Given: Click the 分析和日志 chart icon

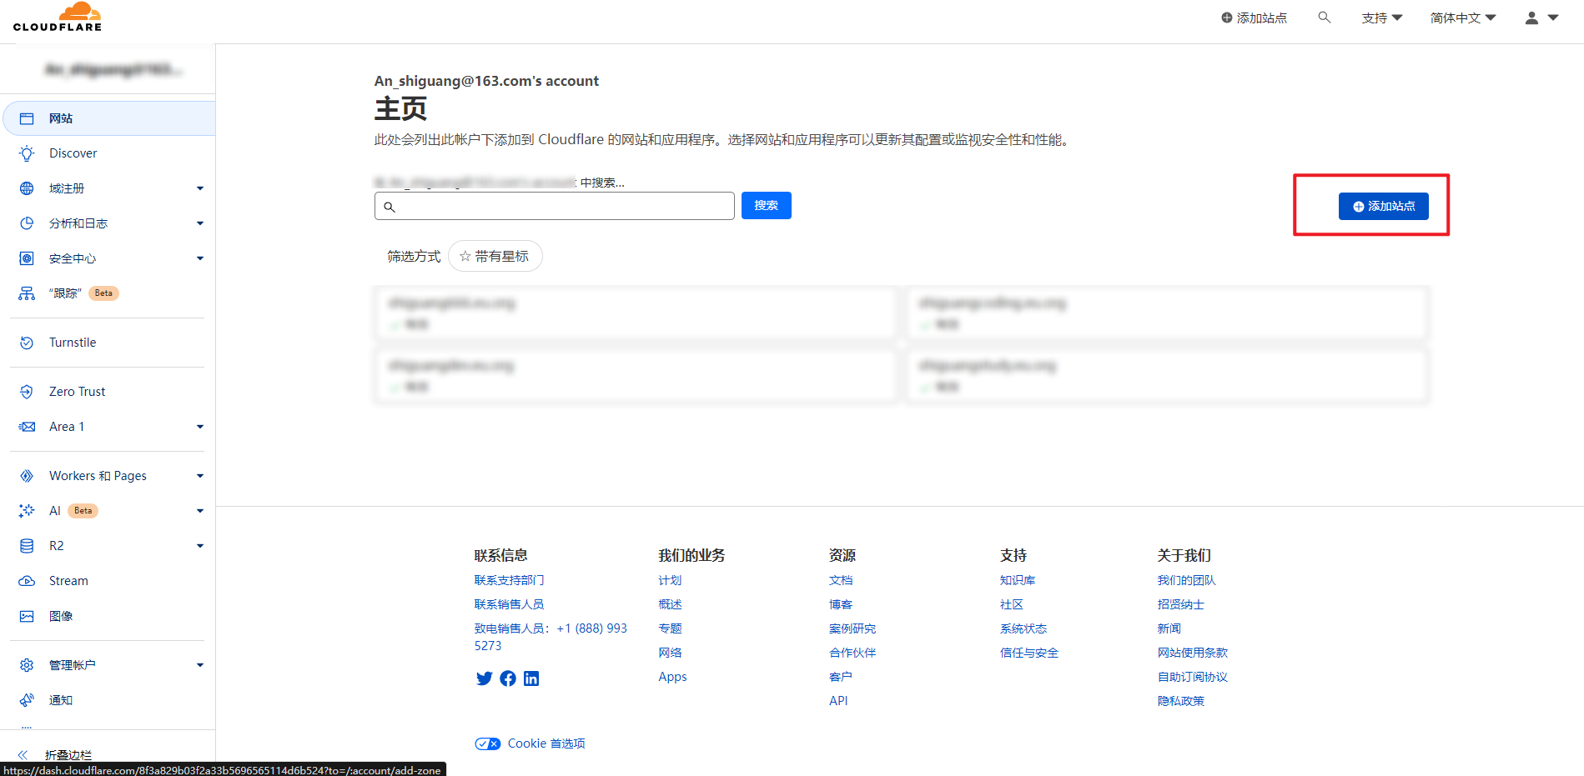Looking at the screenshot, I should click(x=27, y=223).
